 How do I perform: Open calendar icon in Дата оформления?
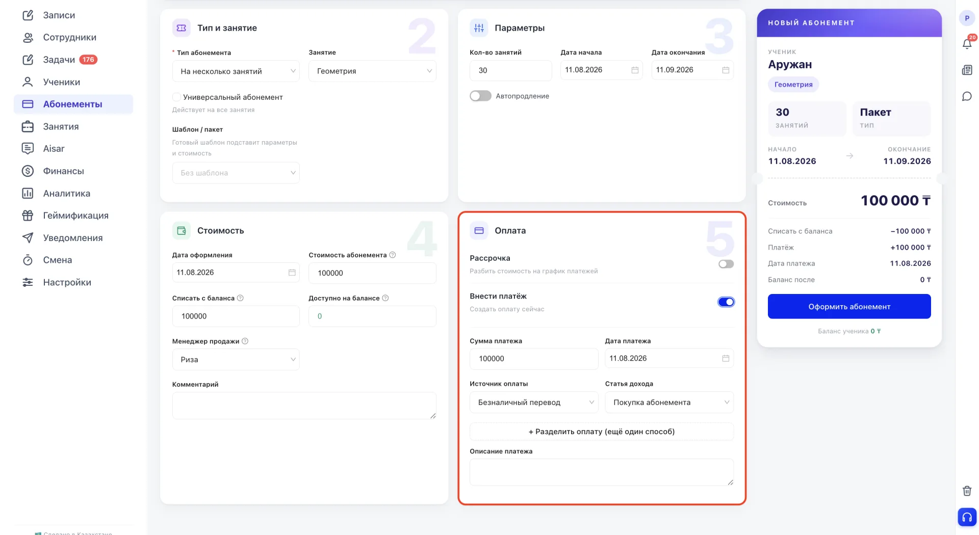pyautogui.click(x=292, y=273)
